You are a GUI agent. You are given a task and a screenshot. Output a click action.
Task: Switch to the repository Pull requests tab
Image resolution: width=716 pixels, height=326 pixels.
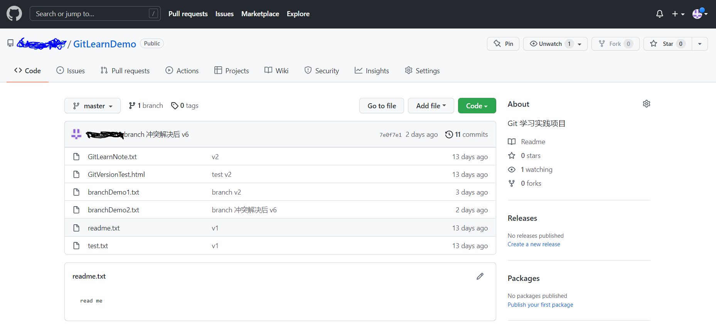[x=125, y=71]
